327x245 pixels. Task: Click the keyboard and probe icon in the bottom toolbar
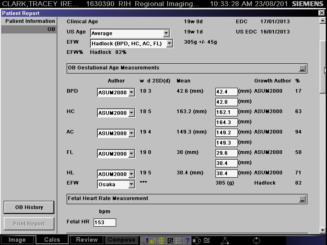pos(144,241)
